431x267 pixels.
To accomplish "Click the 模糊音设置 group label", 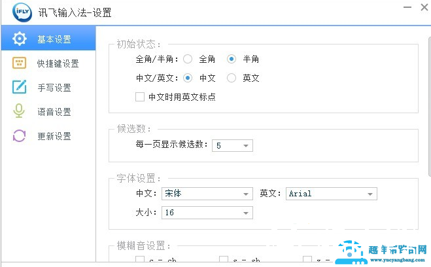I will 143,245.
